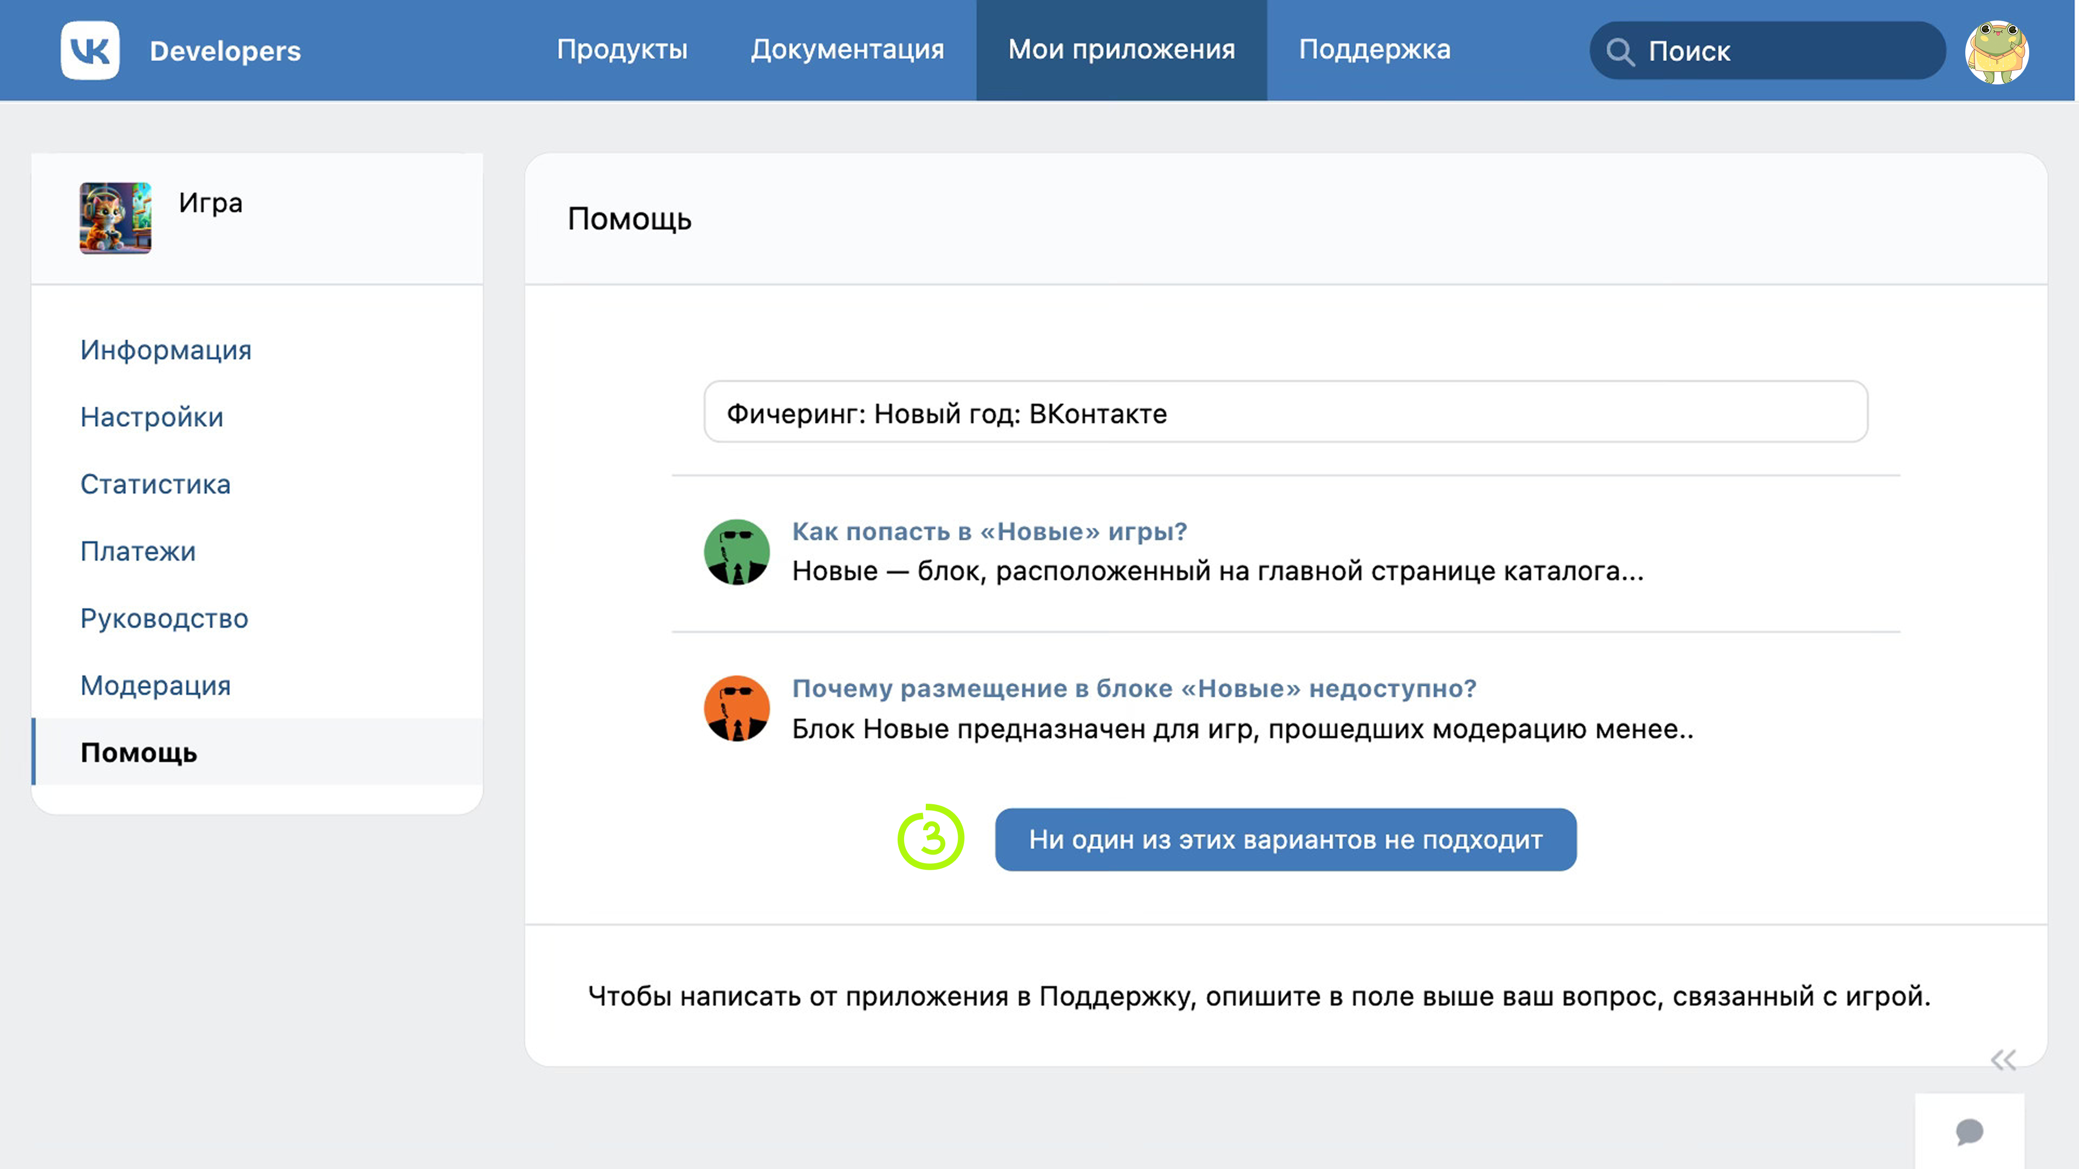This screenshot has width=2079, height=1169.
Task: Click the VK logo icon
Action: [89, 51]
